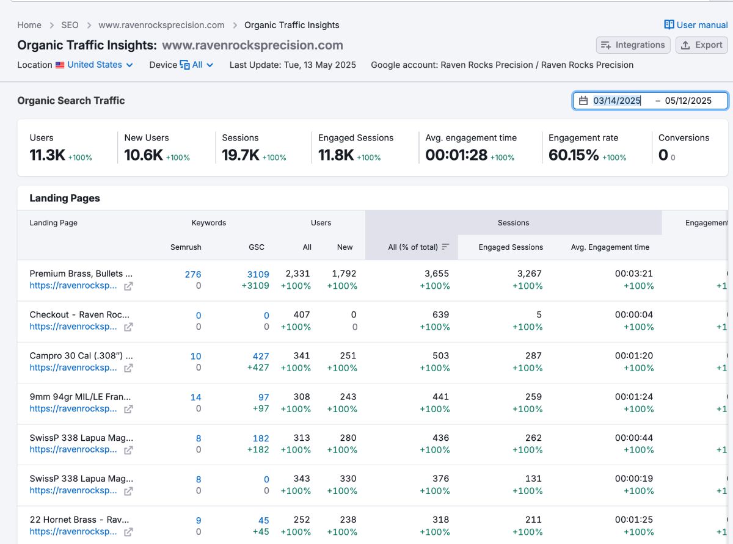Open GSC keywords count 45
Screen dimensions: 733x544
(x=263, y=521)
